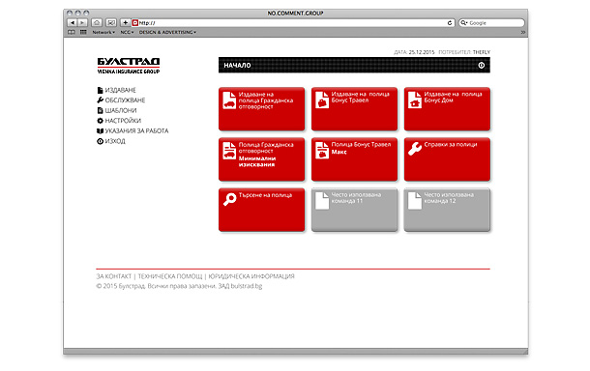Click the Булстрад Vienna Insurance Group logo
Viewport: 590px width, 371px height.
[x=129, y=66]
